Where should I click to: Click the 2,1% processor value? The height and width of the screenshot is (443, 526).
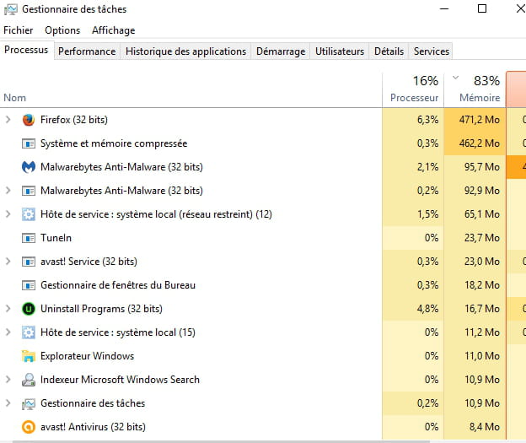coord(427,167)
